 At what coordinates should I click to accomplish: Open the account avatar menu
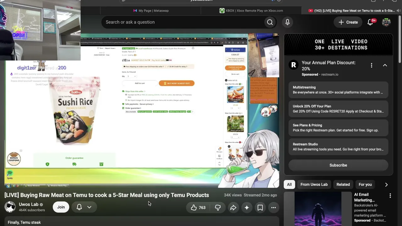(386, 22)
